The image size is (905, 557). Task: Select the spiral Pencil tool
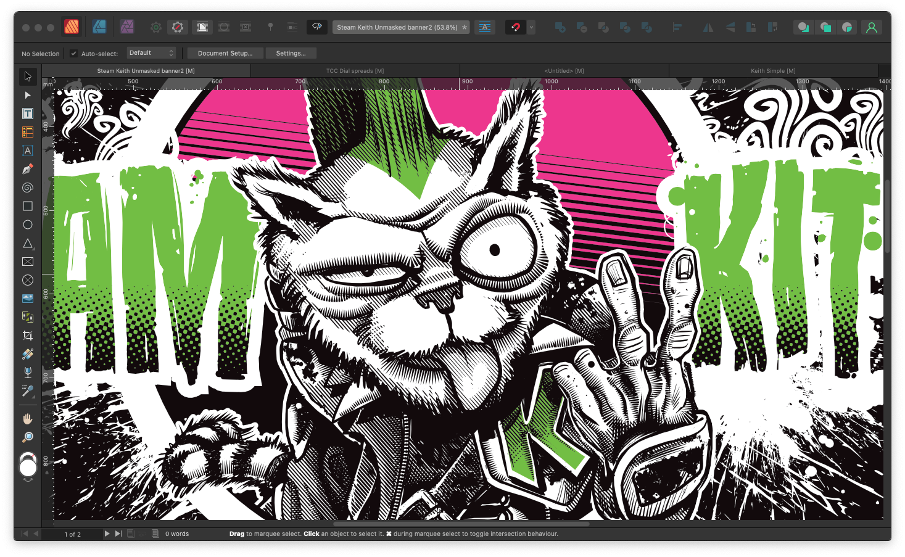pyautogui.click(x=28, y=188)
